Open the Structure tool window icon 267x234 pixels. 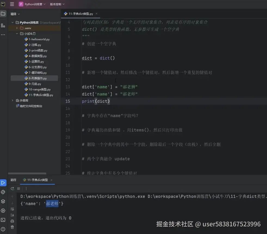tap(3, 26)
